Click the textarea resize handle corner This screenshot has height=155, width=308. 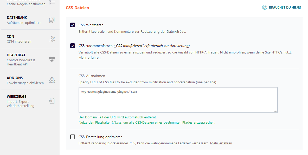(x=275, y=111)
